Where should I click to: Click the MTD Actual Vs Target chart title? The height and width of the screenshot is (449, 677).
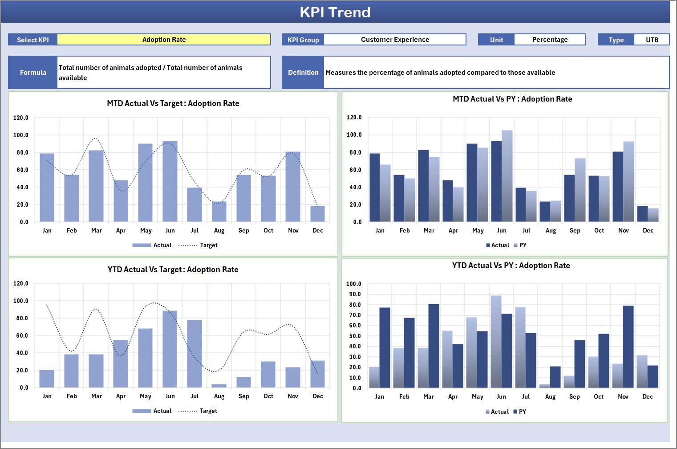pyautogui.click(x=173, y=103)
